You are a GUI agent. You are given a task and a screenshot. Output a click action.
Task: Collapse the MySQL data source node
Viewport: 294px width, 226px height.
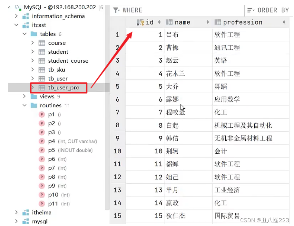[9, 7]
